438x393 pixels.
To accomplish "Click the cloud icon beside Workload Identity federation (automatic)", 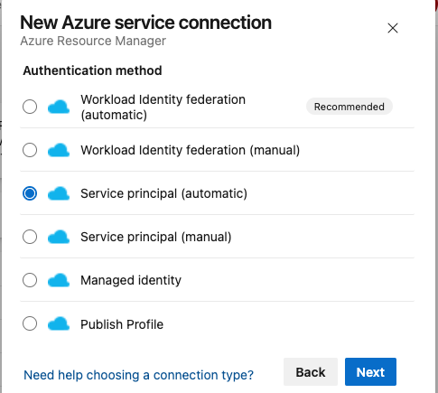I will [59, 107].
